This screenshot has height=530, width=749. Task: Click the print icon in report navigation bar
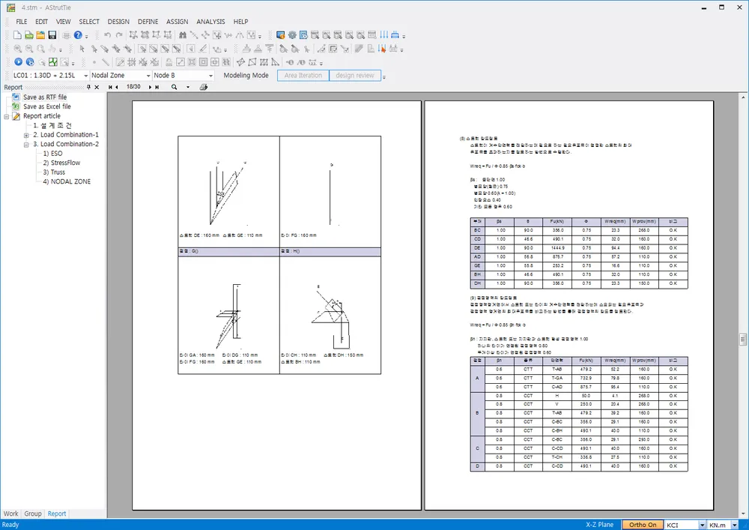(x=204, y=87)
